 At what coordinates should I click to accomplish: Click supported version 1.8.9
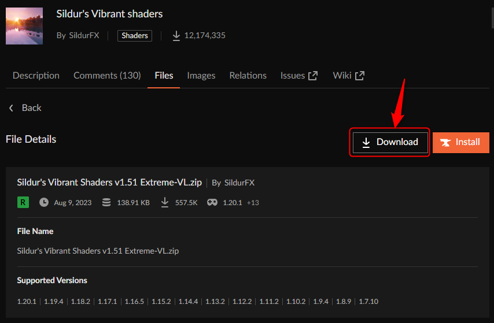[344, 302]
